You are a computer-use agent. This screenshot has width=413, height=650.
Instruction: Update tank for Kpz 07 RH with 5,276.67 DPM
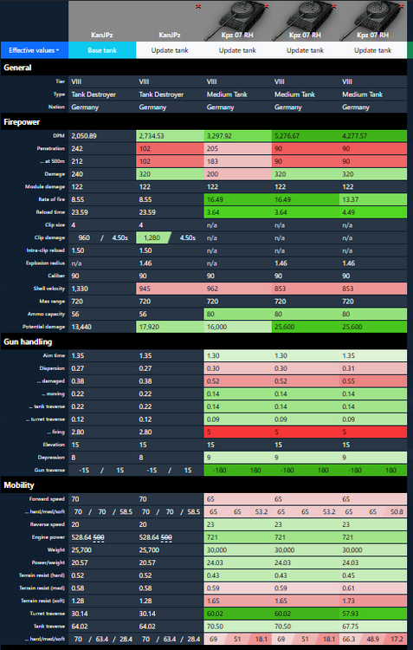click(305, 50)
